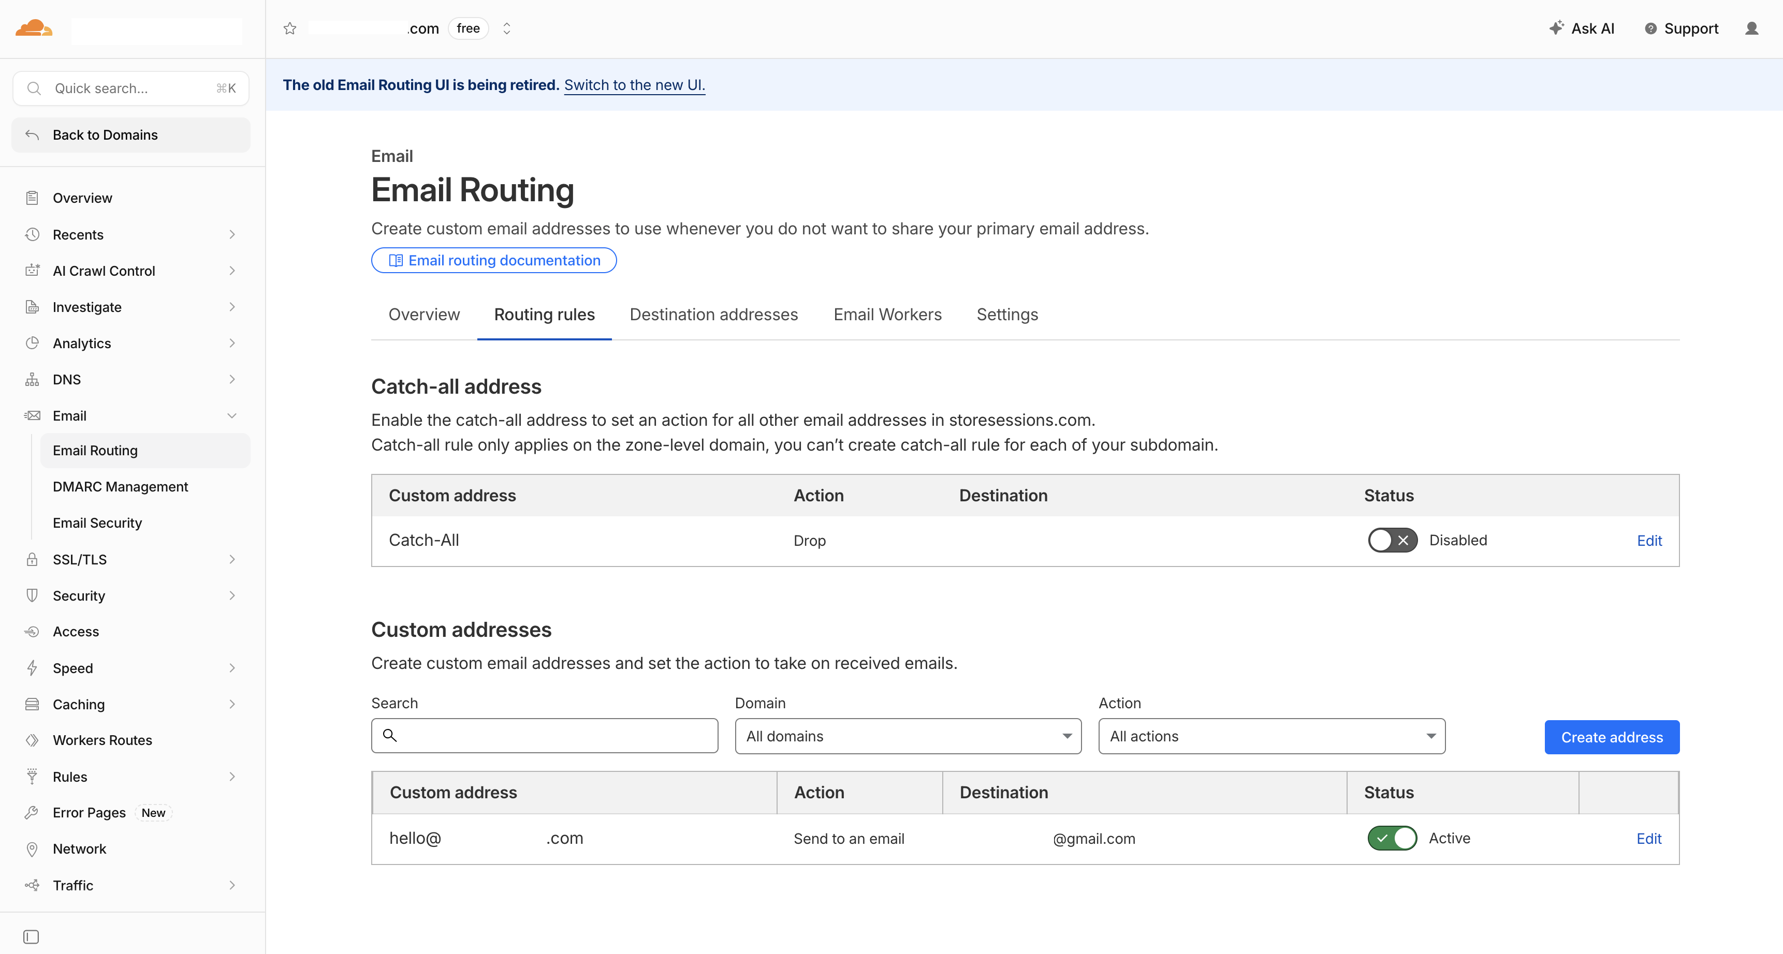Click the Access icon in sidebar
Viewport: 1783px width, 954px height.
[x=32, y=632]
